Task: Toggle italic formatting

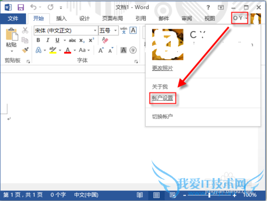Action: coord(48,41)
